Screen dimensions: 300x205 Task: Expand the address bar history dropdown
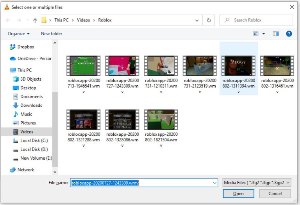click(197, 20)
